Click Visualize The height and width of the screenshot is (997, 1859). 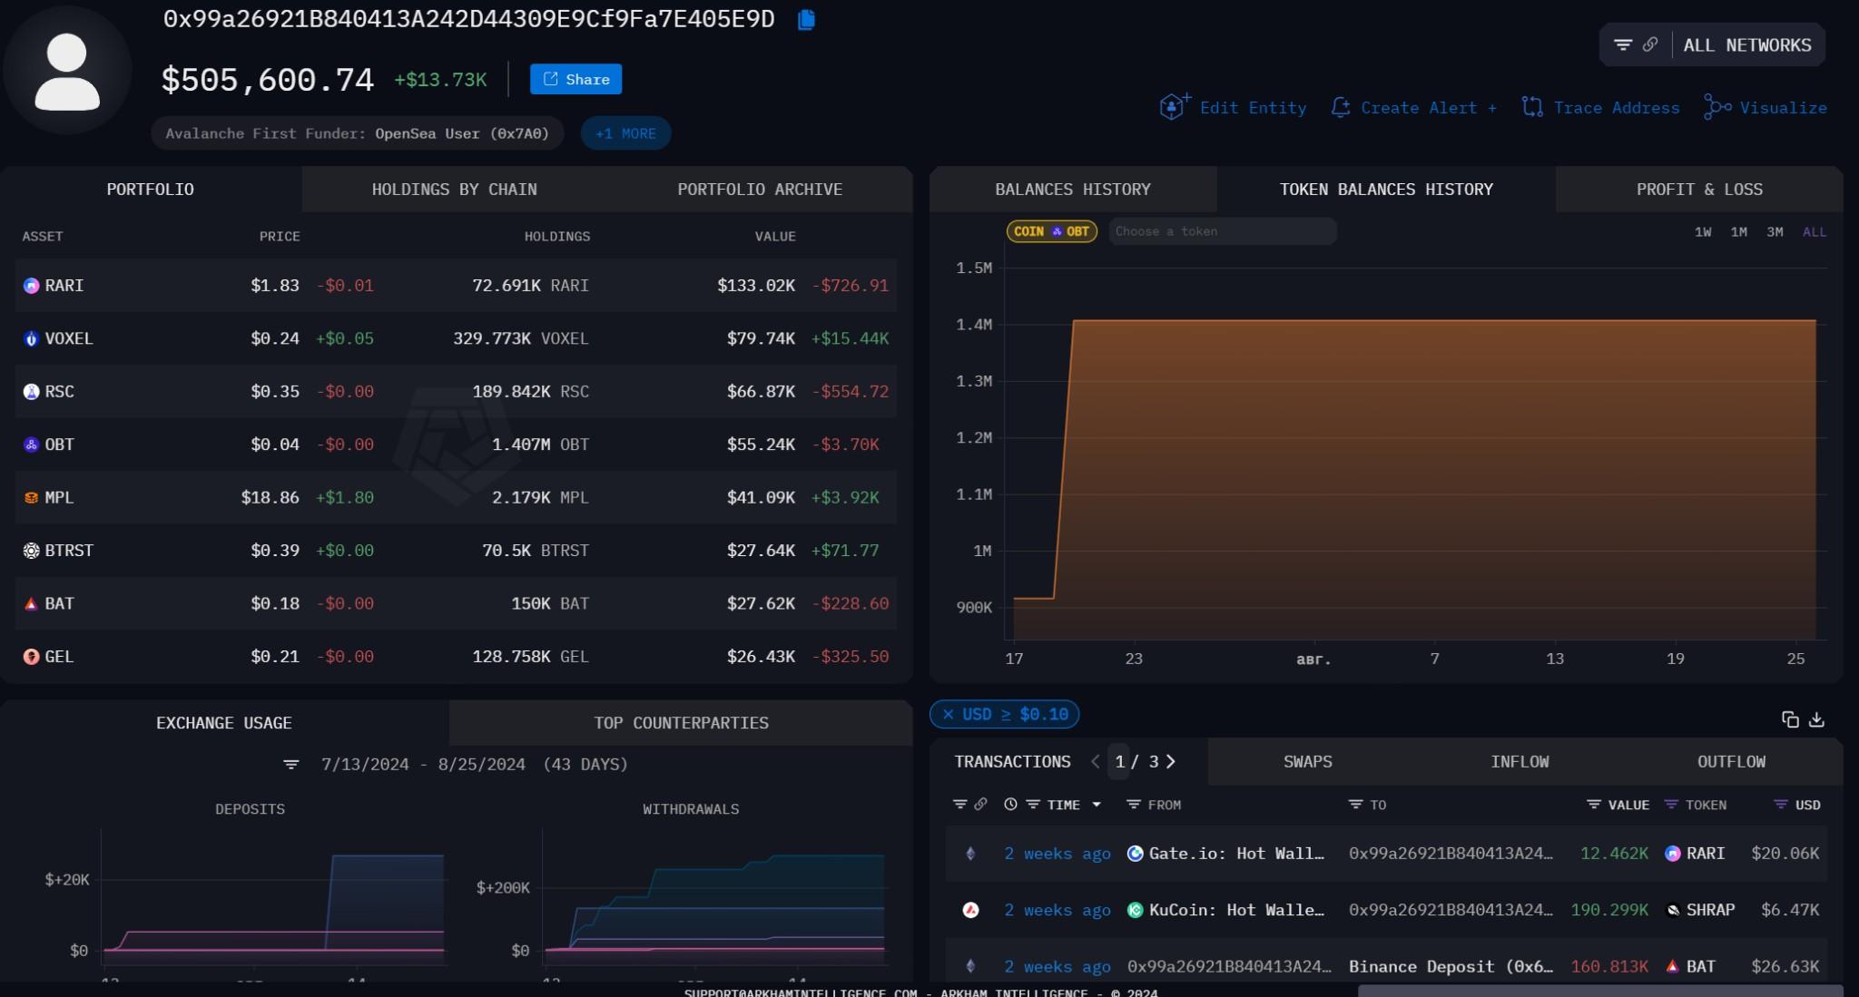tap(1766, 108)
